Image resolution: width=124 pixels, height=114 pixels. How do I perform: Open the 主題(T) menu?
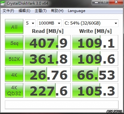point(41,11)
